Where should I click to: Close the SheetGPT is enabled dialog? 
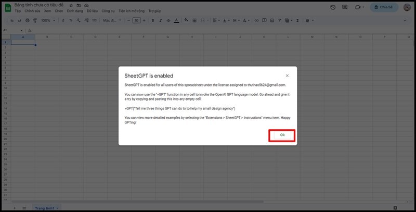[287, 76]
